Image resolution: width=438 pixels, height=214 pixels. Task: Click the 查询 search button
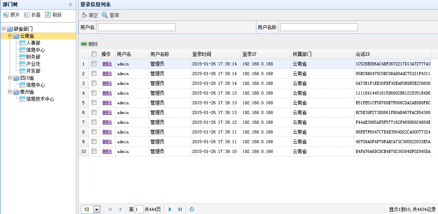tap(110, 15)
